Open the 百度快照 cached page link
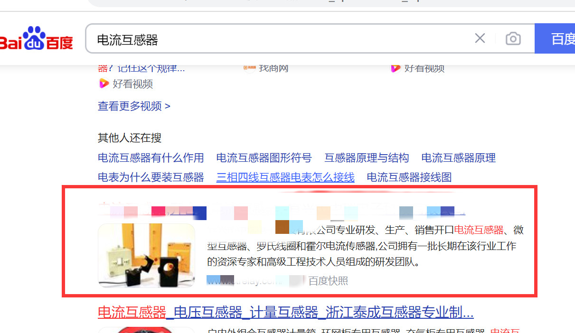The image size is (575, 333). (328, 281)
